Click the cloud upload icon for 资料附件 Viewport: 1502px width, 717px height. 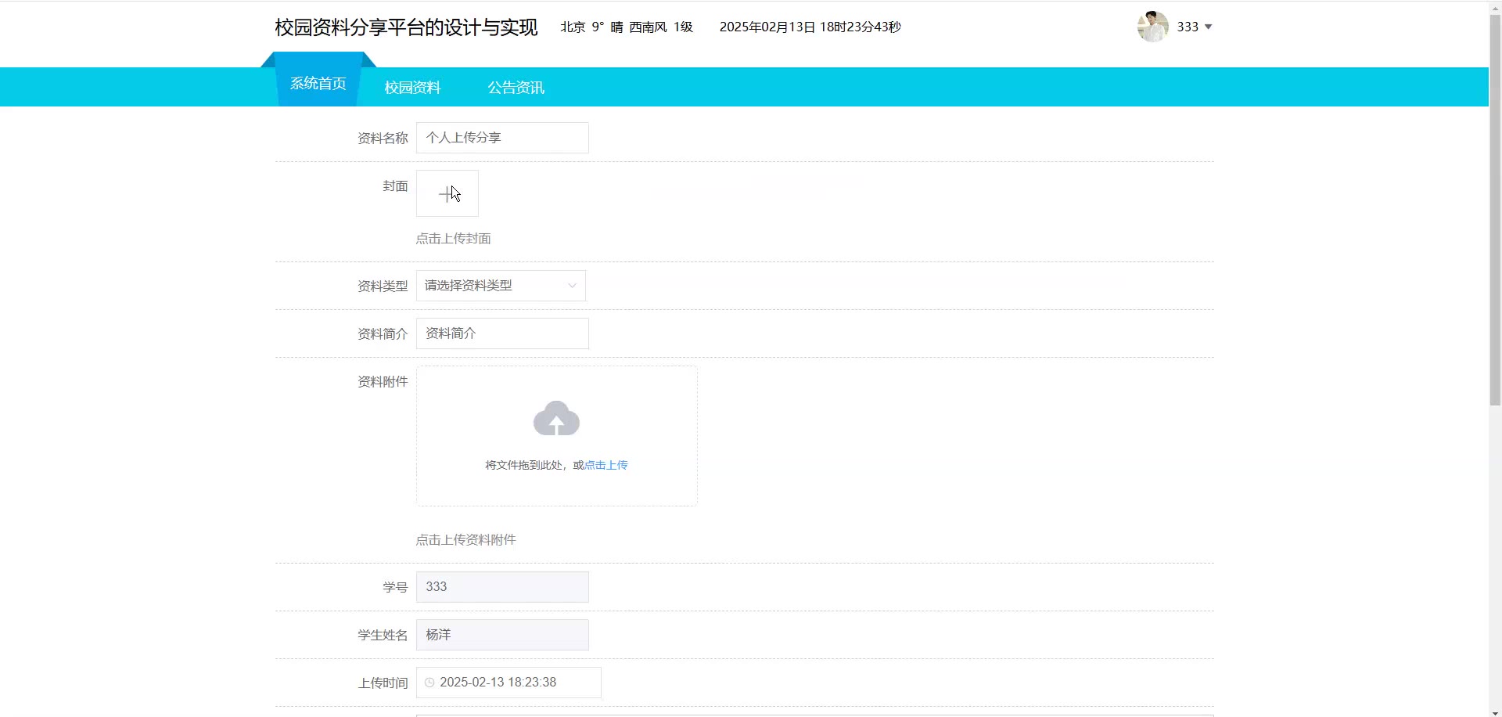[556, 419]
